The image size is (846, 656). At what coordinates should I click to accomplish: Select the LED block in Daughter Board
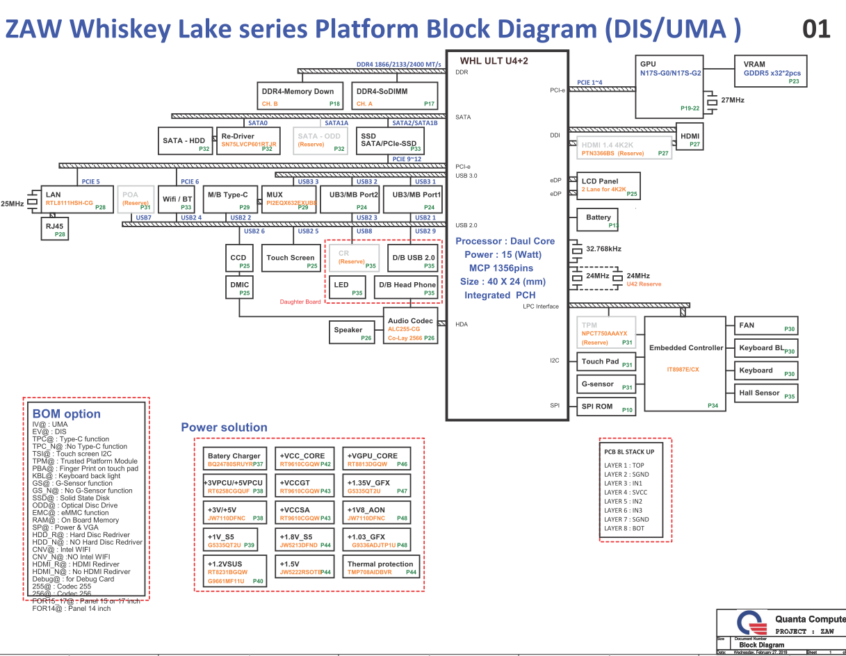tap(348, 287)
